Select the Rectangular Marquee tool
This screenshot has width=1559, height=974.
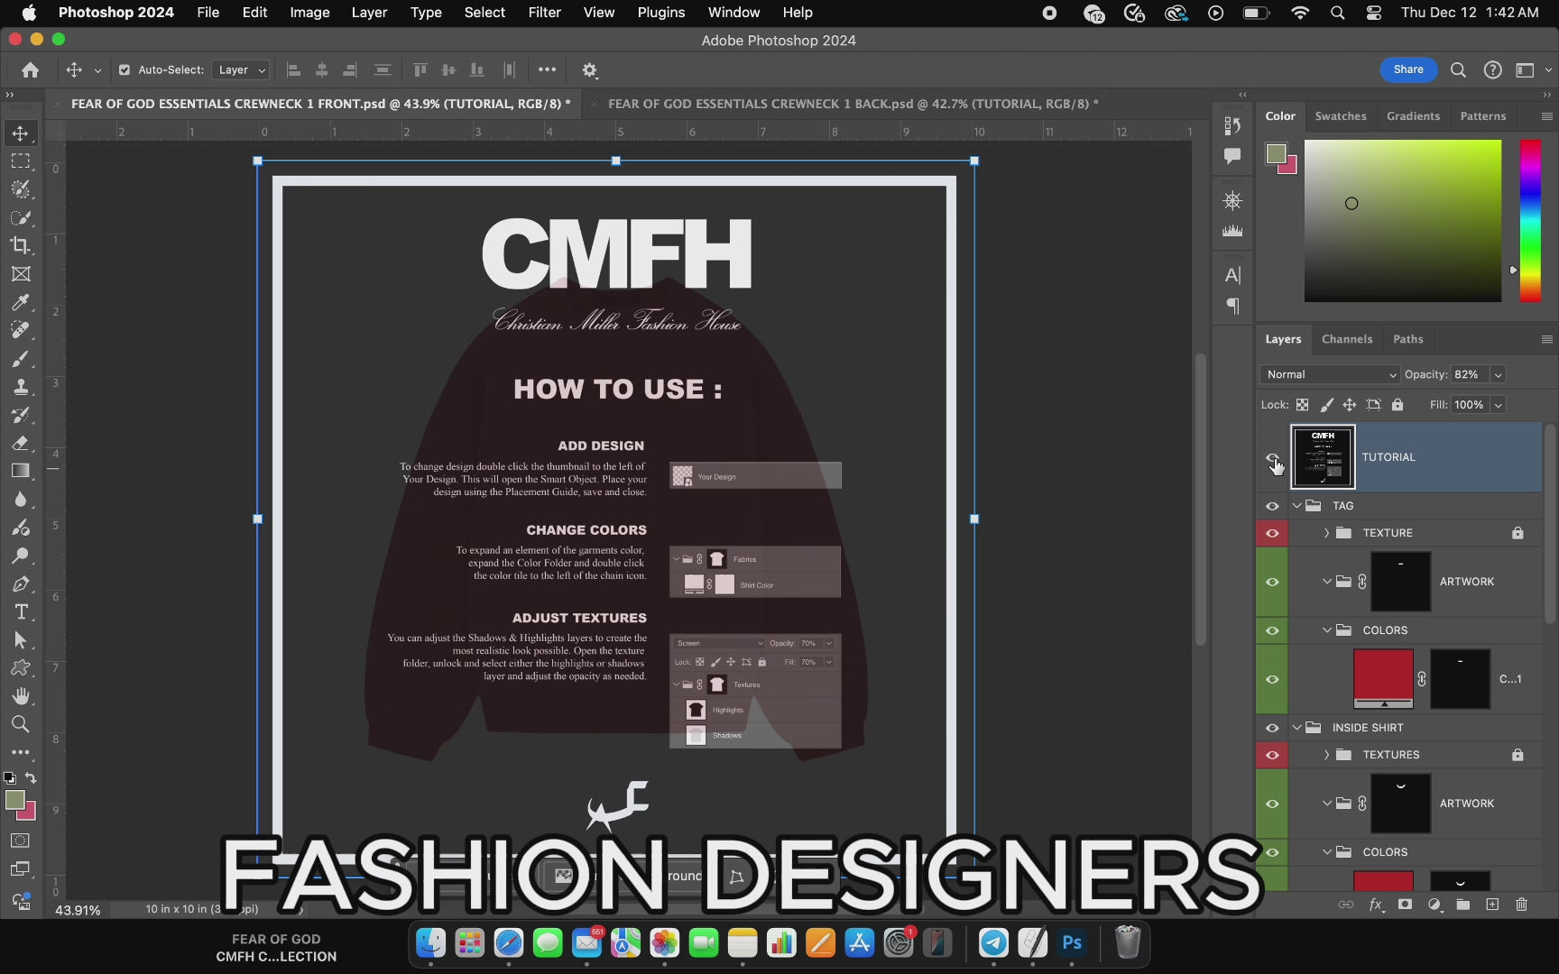pos(20,161)
